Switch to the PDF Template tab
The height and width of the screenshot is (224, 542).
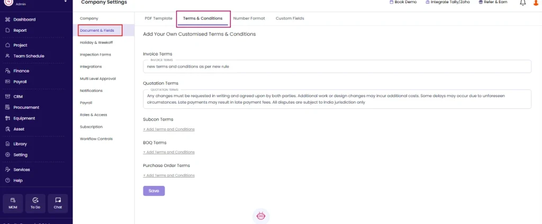pyautogui.click(x=158, y=18)
